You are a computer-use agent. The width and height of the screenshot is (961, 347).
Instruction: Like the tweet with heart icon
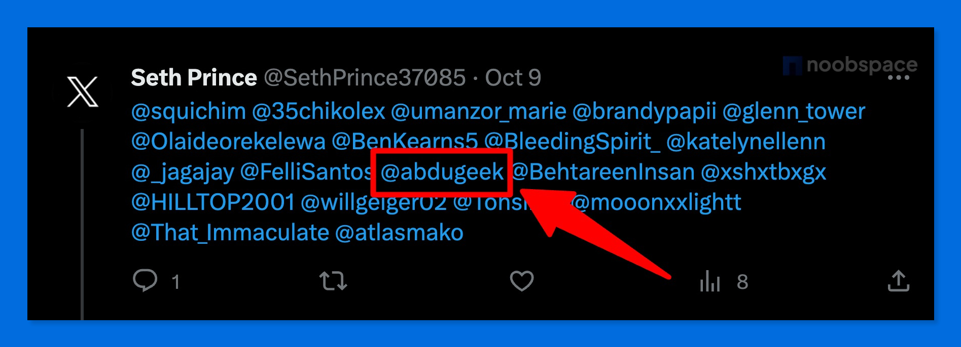click(522, 281)
